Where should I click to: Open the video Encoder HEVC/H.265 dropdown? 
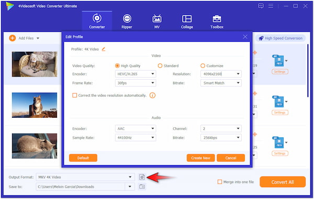pos(136,74)
